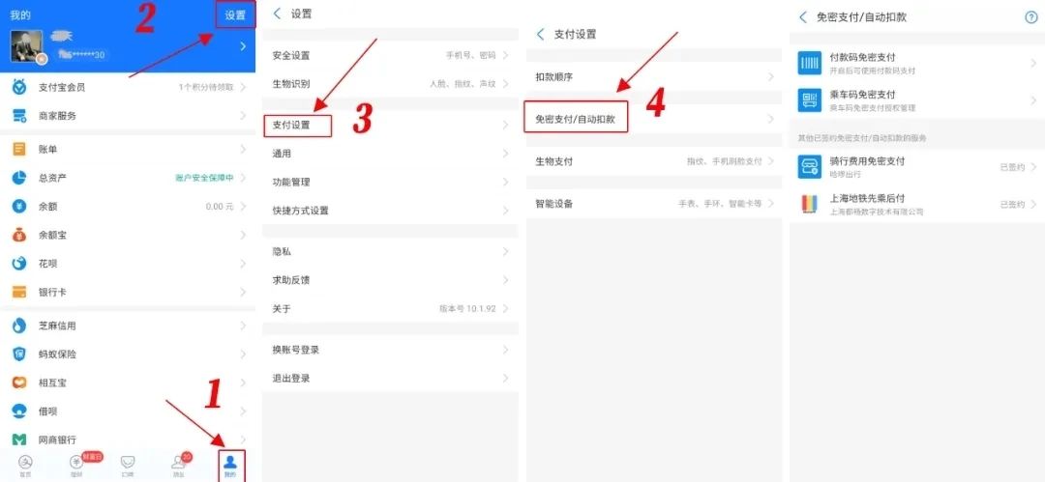Image resolution: width=1045 pixels, height=482 pixels.
Task: Open 设置 in the top-right corner
Action: coord(235,15)
